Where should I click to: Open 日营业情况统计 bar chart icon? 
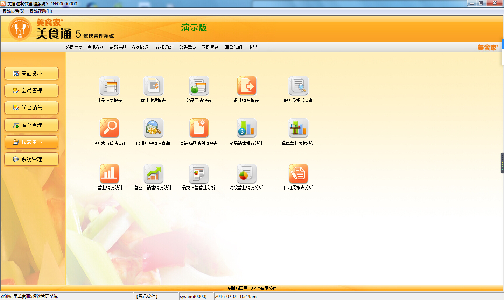pyautogui.click(x=110, y=174)
